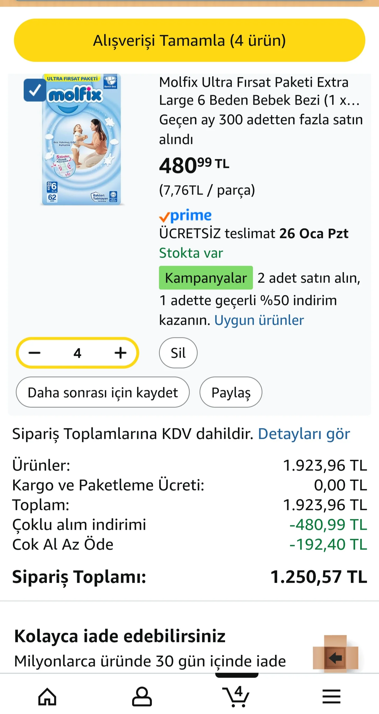Tap Daha sonrası için kaydet button
The height and width of the screenshot is (714, 379).
coord(103,392)
